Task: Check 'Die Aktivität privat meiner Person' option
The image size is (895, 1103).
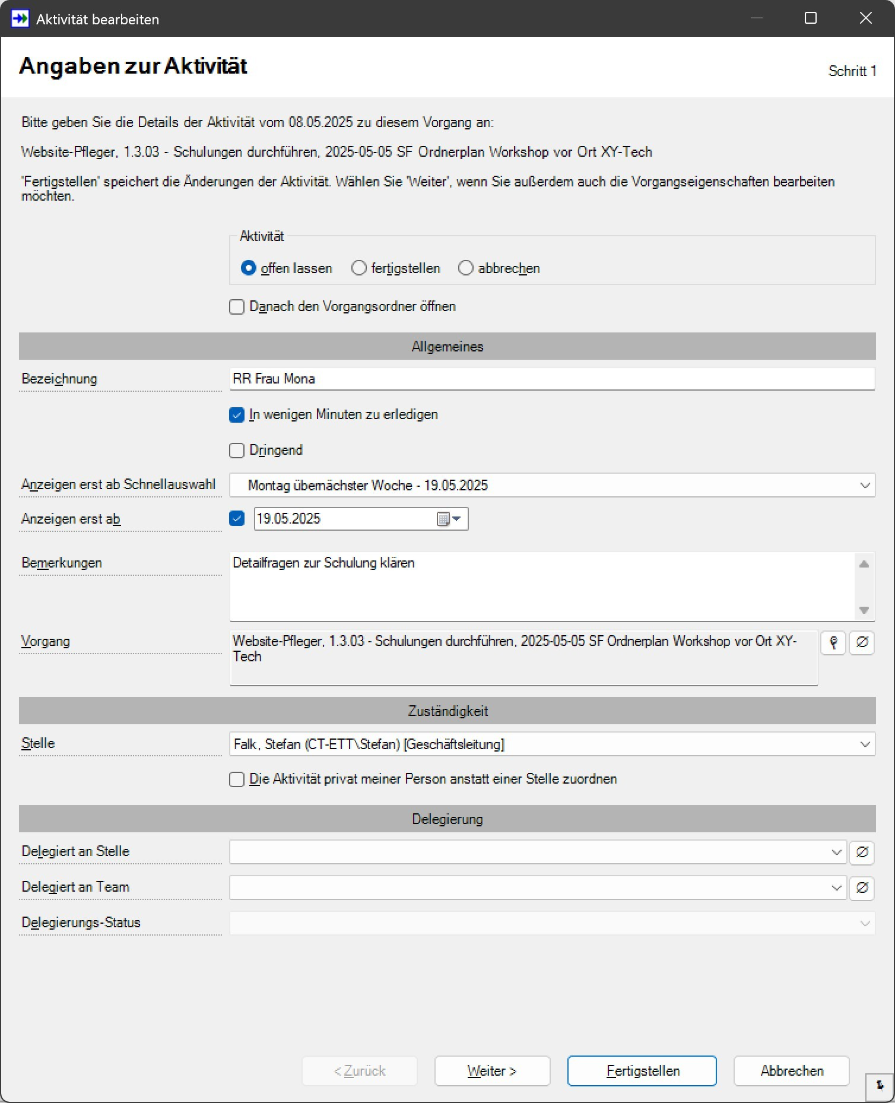Action: pos(237,779)
